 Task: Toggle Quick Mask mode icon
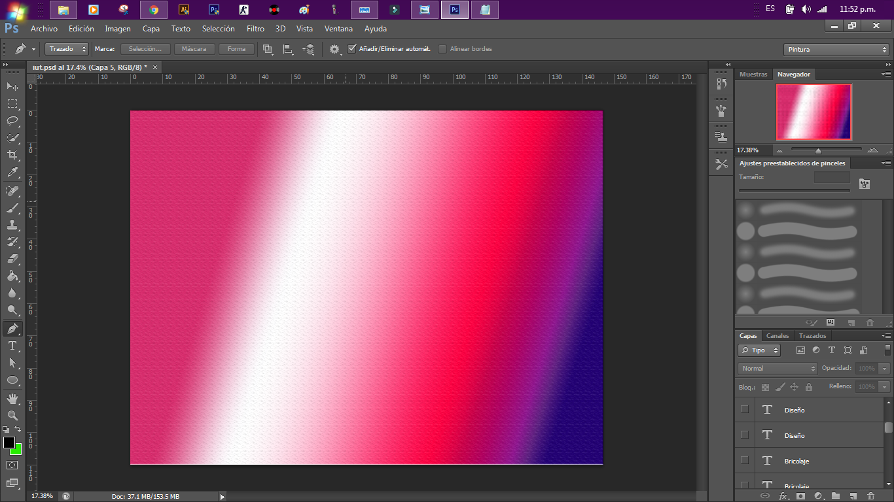12,465
